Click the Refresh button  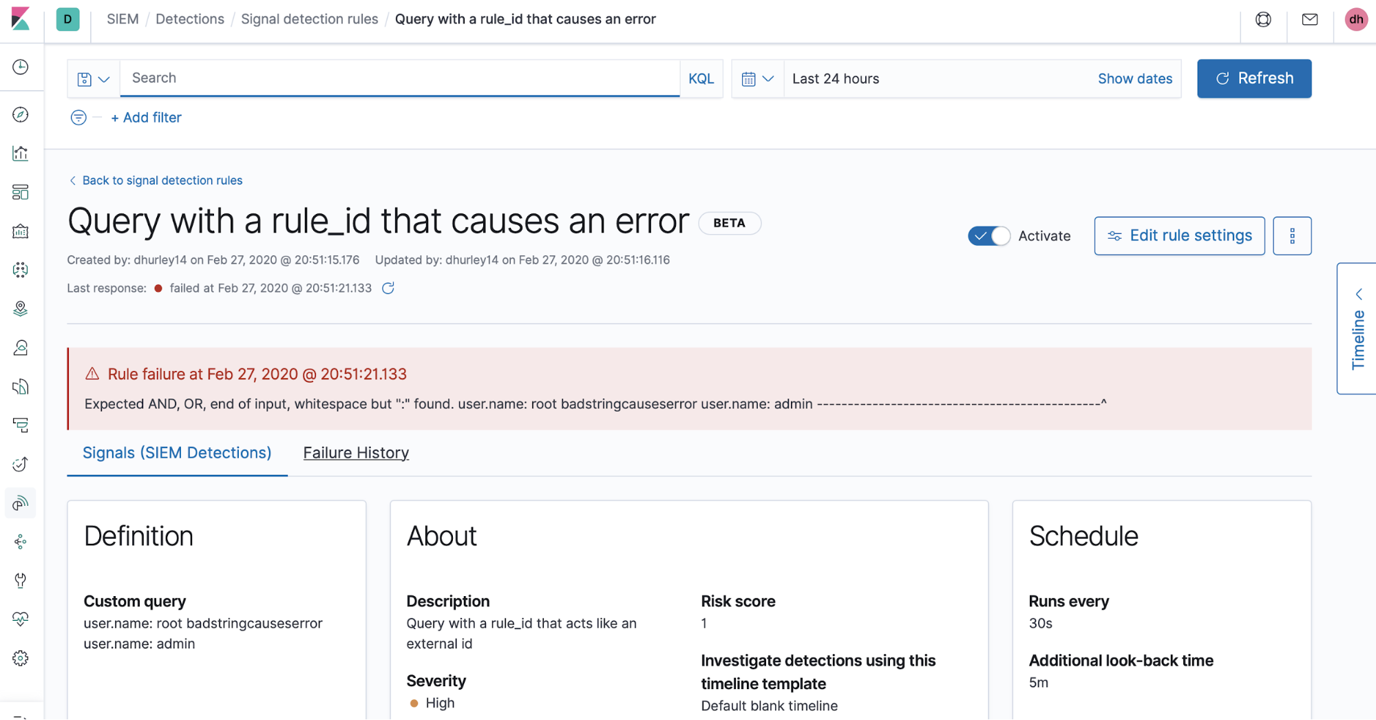click(1254, 78)
